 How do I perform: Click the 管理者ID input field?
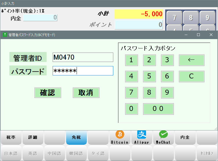click(83, 57)
